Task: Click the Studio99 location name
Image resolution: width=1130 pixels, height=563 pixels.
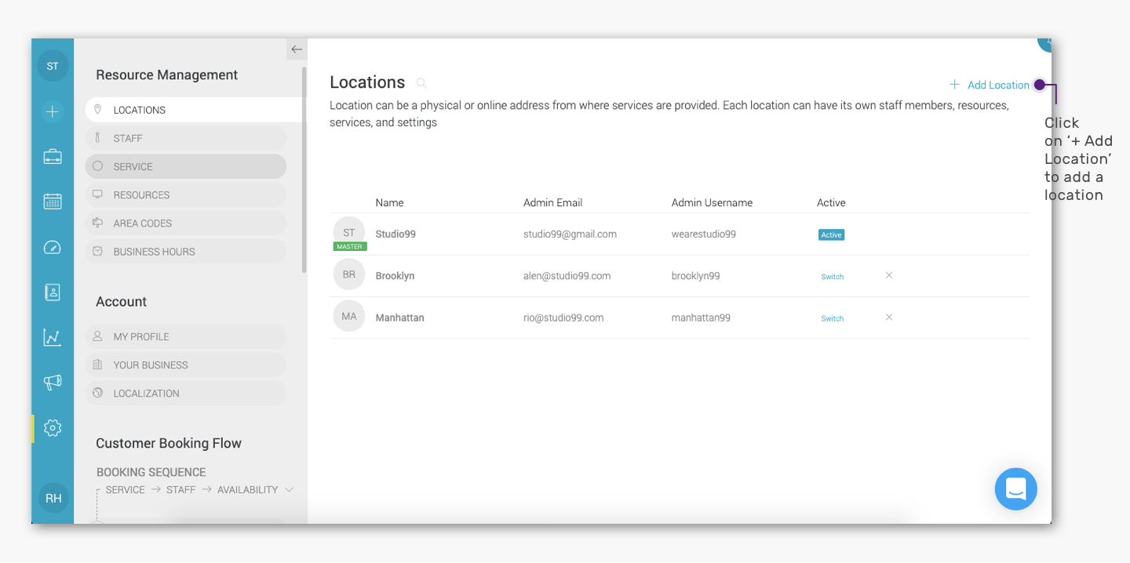Action: pyautogui.click(x=395, y=234)
